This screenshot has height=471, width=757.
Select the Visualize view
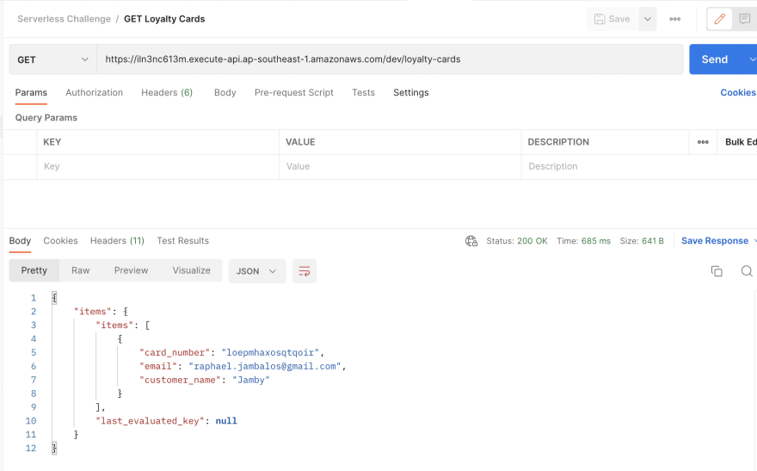pyautogui.click(x=191, y=270)
